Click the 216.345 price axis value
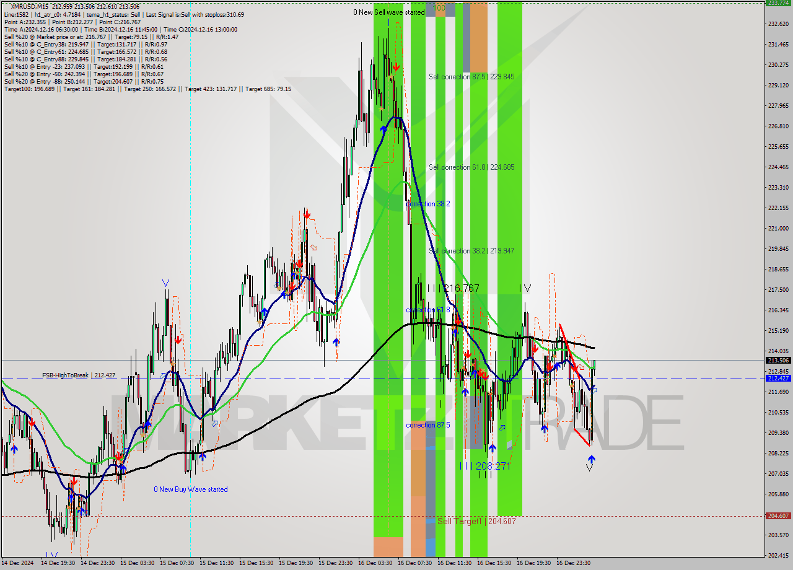Image resolution: width=793 pixels, height=570 pixels. tap(778, 310)
